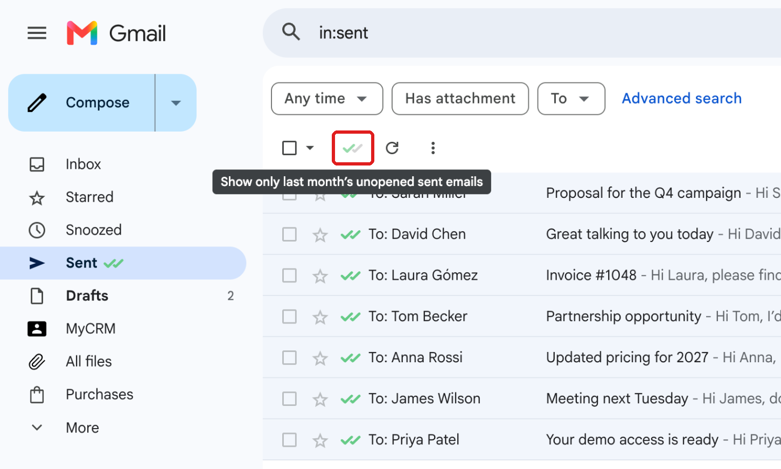Compose a new email

[82, 103]
